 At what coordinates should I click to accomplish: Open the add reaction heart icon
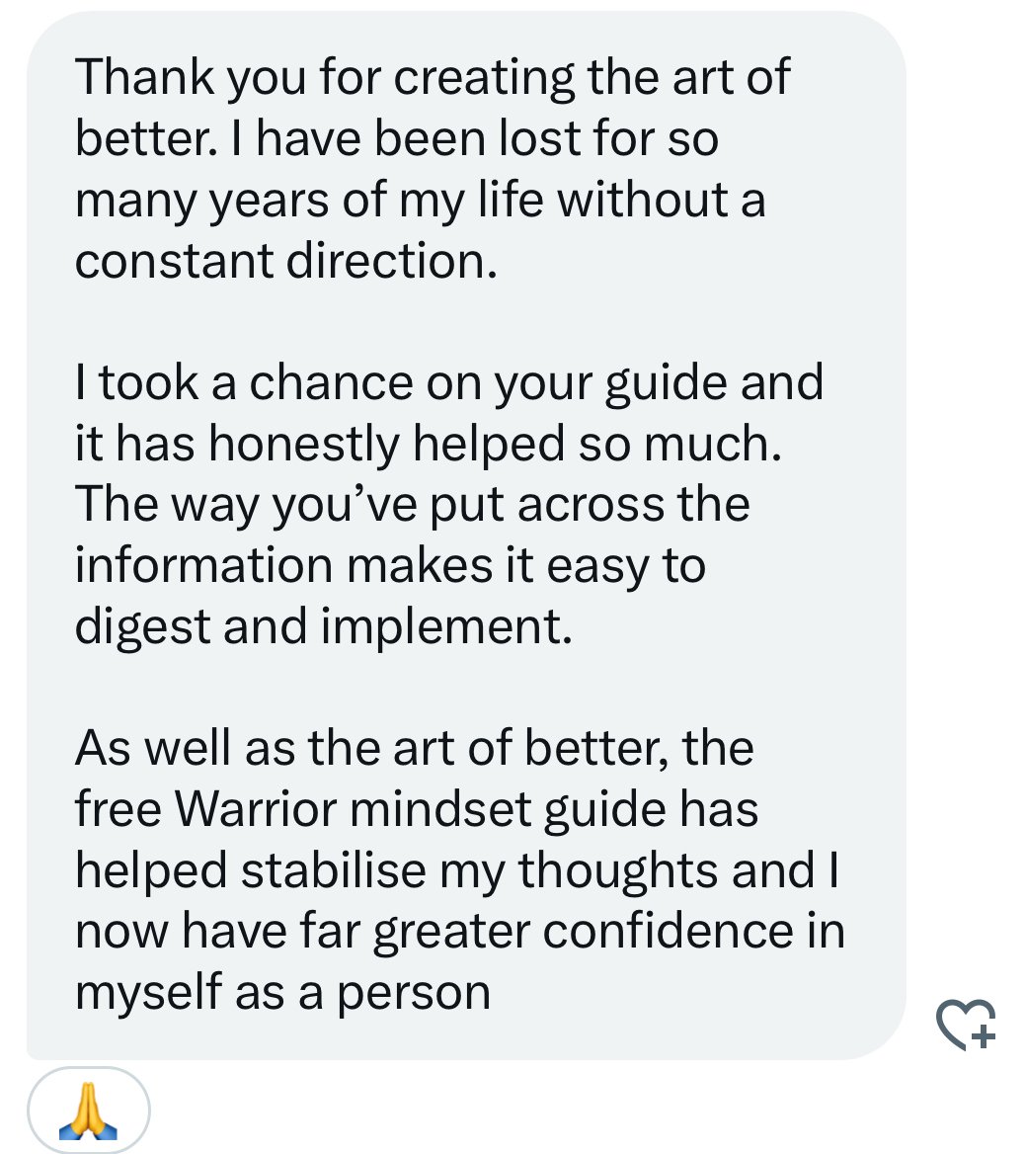[966, 1024]
